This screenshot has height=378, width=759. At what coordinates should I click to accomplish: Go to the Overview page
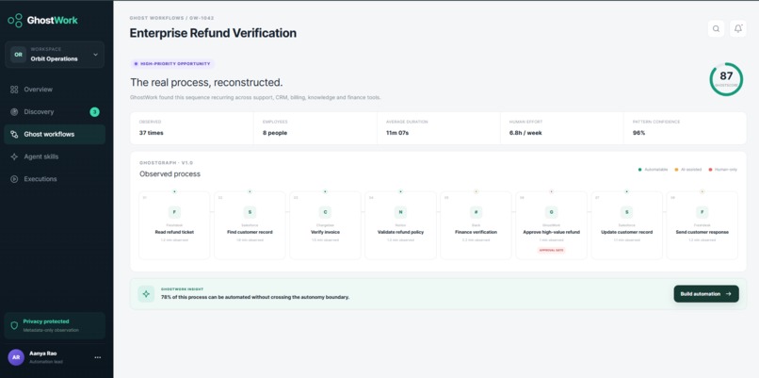(55, 90)
